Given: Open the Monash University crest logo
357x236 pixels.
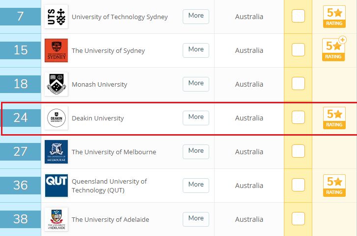Looking at the screenshot, I should pos(56,84).
